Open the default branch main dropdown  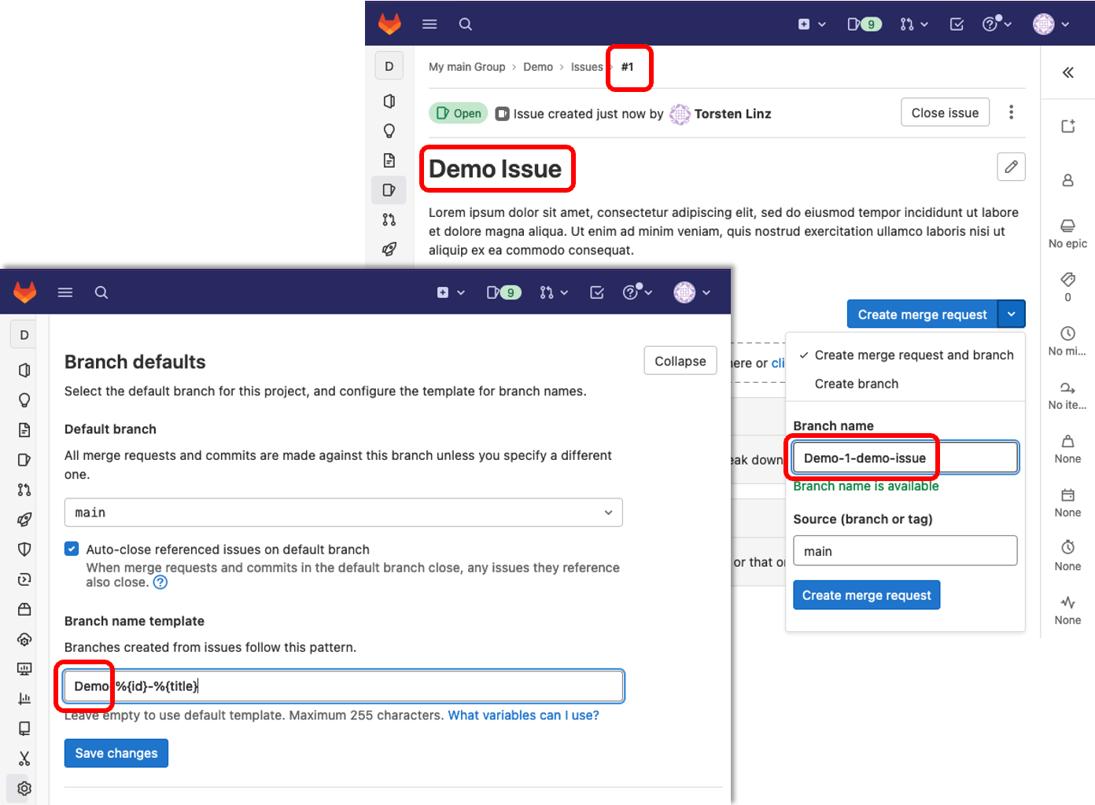click(344, 512)
